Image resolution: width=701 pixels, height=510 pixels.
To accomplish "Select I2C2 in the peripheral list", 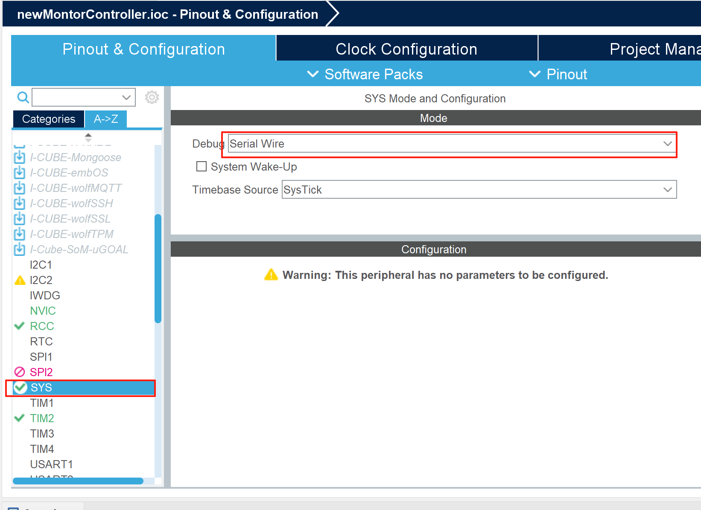I will (41, 280).
